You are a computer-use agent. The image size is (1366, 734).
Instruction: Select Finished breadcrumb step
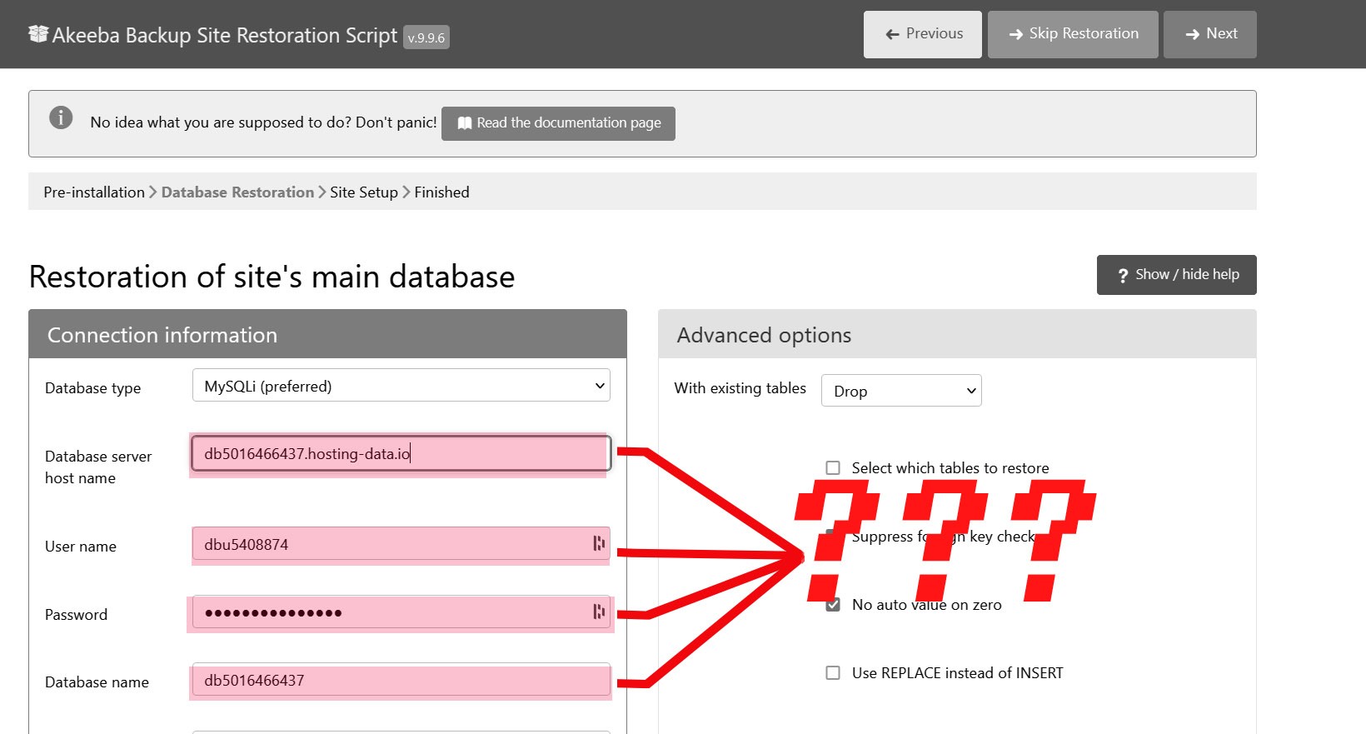tap(441, 192)
